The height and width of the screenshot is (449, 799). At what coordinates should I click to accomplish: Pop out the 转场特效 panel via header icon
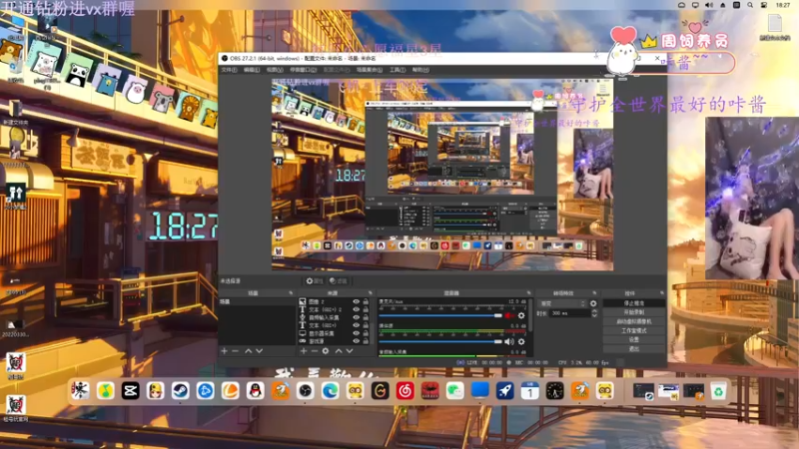tap(594, 293)
